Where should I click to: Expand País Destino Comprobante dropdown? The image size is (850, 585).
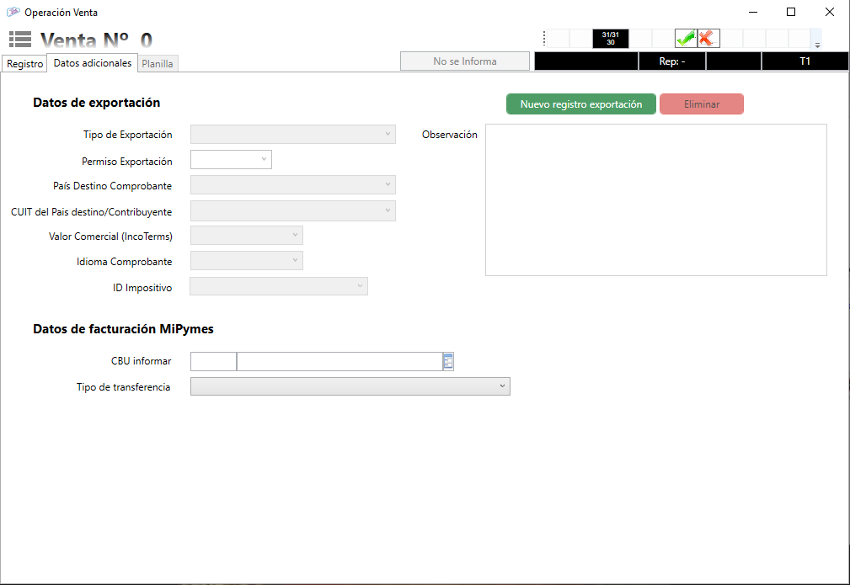pos(292,184)
